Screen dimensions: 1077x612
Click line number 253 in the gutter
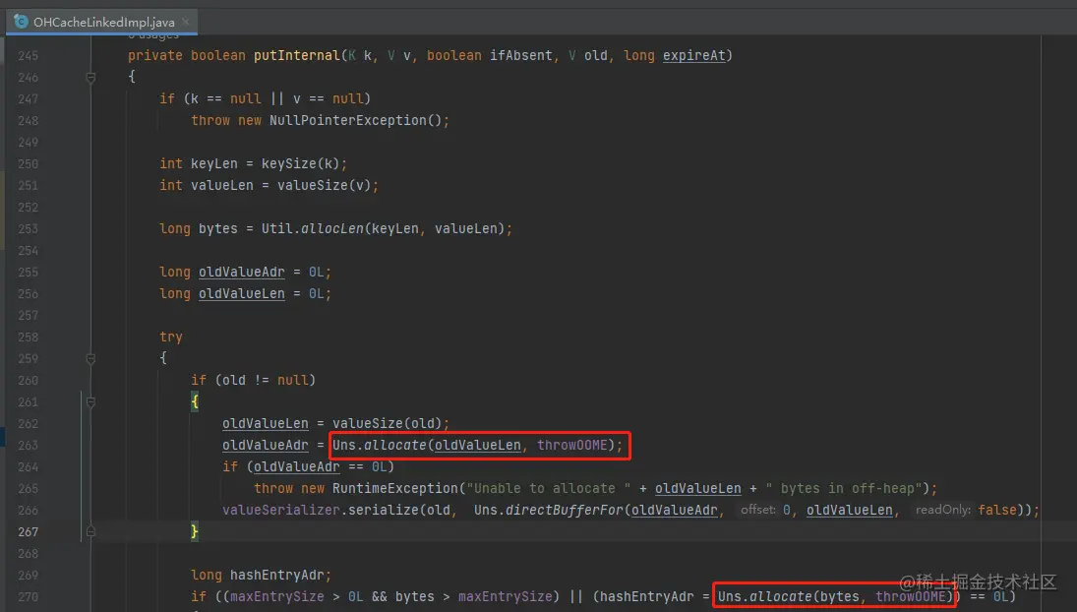click(29, 228)
